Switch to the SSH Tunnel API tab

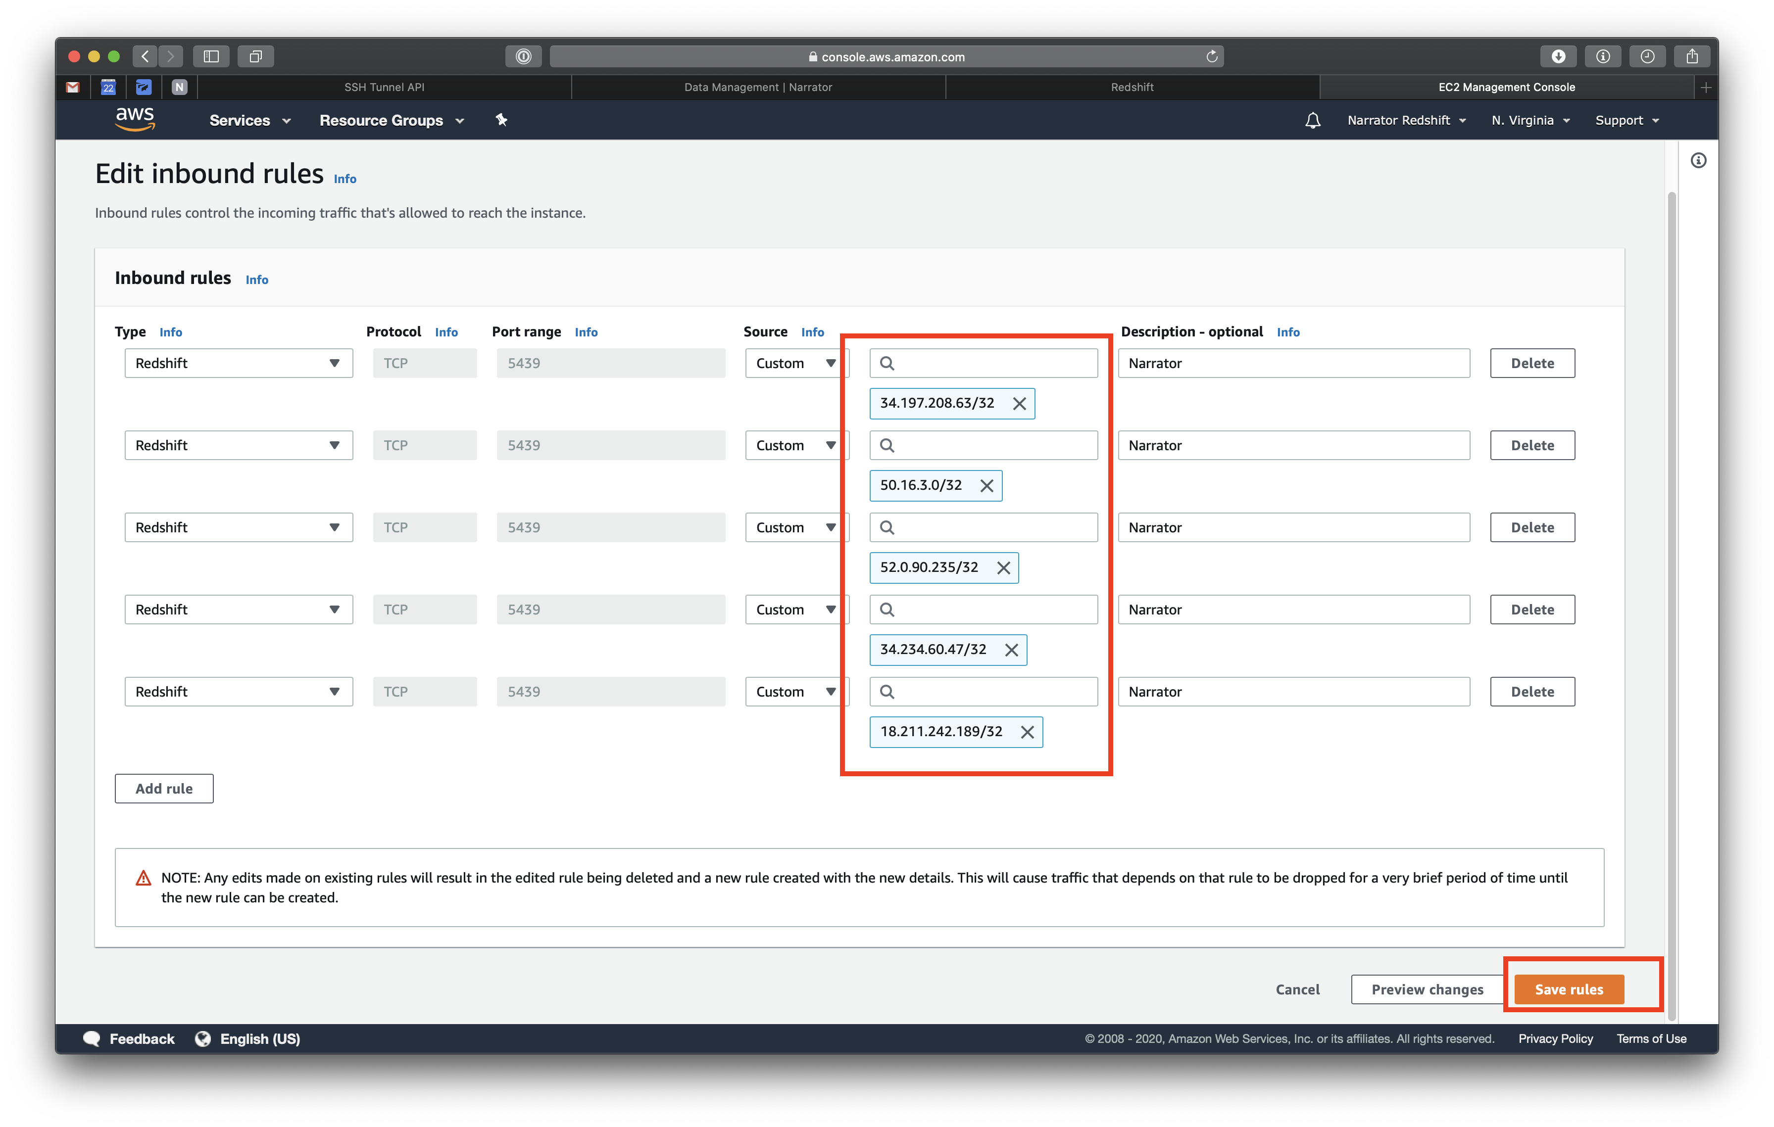click(384, 87)
